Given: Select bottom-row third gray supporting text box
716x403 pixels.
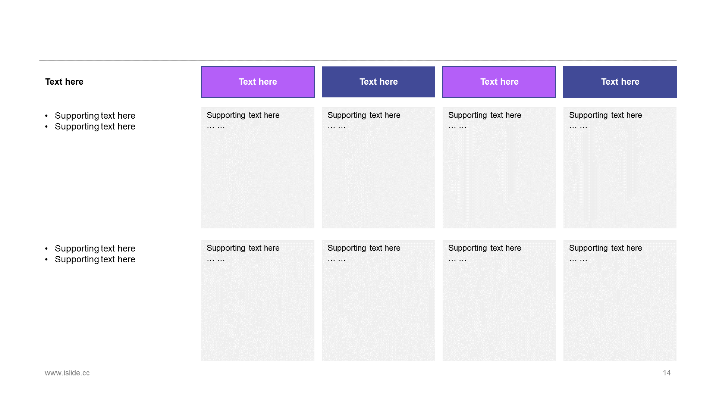Looking at the screenshot, I should pos(499,301).
